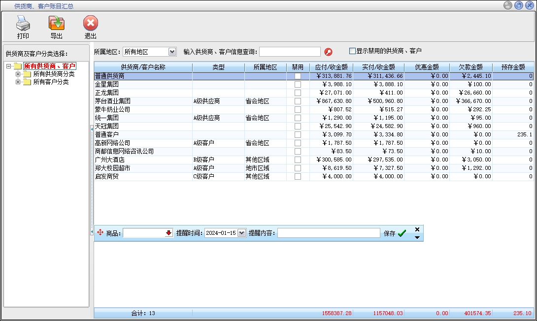Click the red move handle on reminder bar
Screen dimensions: 537x321
click(x=100, y=233)
